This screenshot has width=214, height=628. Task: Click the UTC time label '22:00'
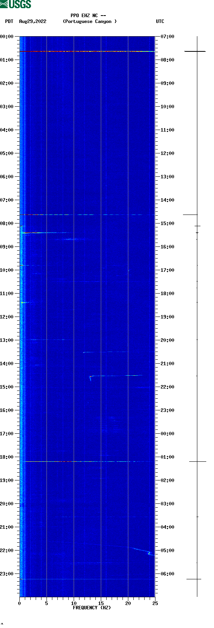[x=167, y=387]
